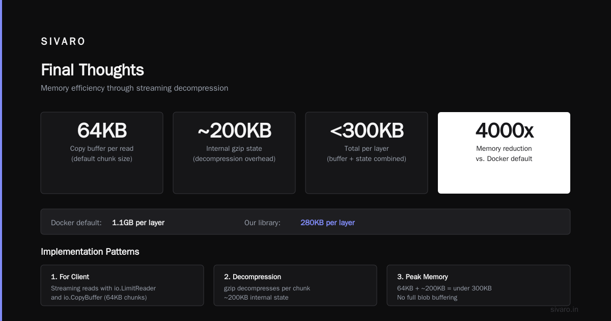Click the 64KB copy buffer card

click(x=102, y=153)
